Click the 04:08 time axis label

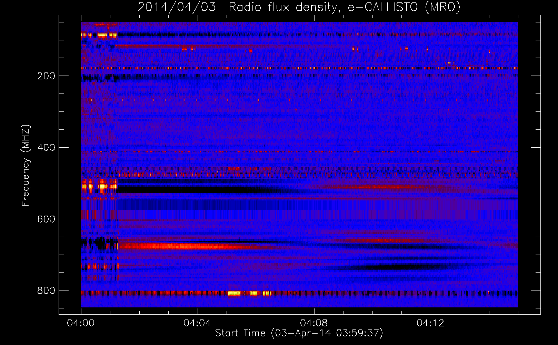coord(314,323)
